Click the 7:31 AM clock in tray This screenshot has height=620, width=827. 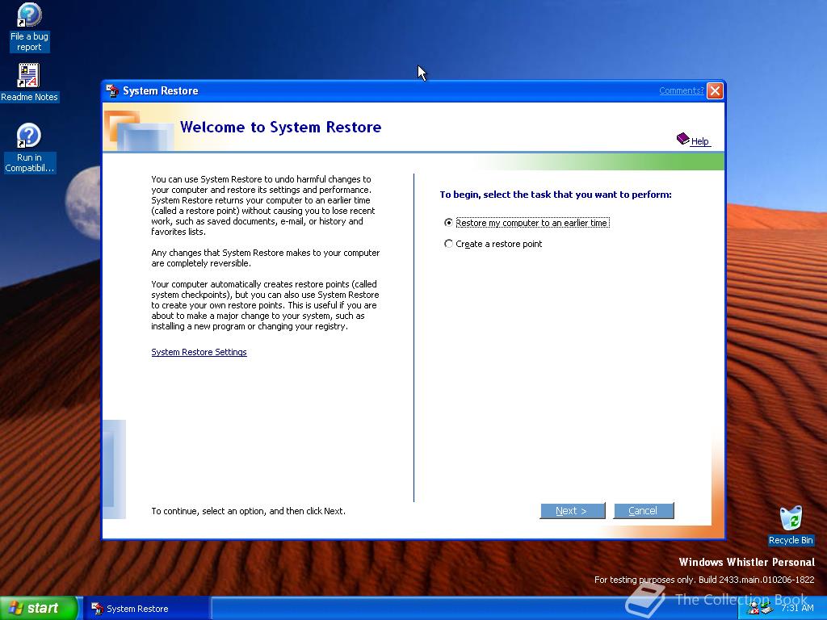coord(797,609)
